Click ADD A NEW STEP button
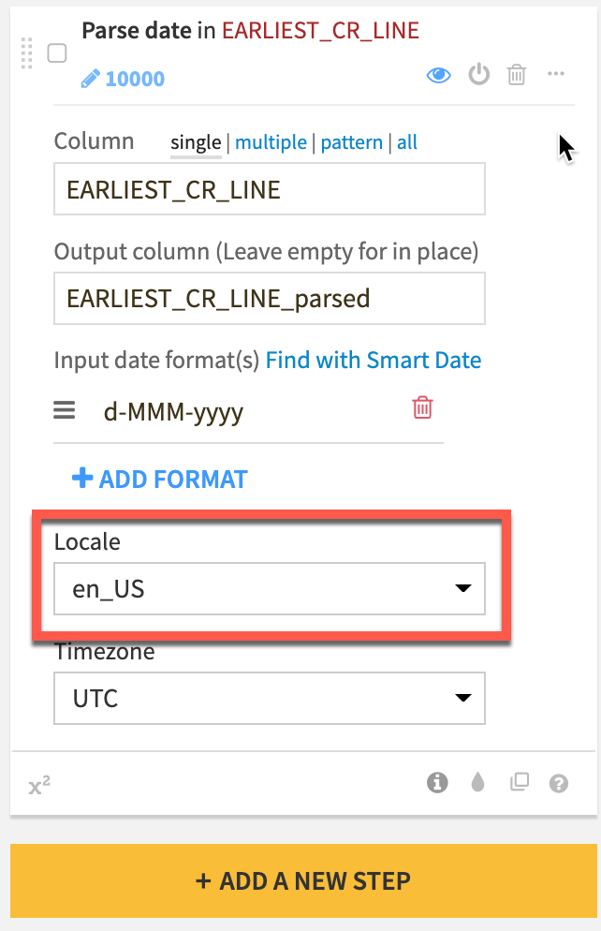Screen dimensions: 601x931 [303, 880]
